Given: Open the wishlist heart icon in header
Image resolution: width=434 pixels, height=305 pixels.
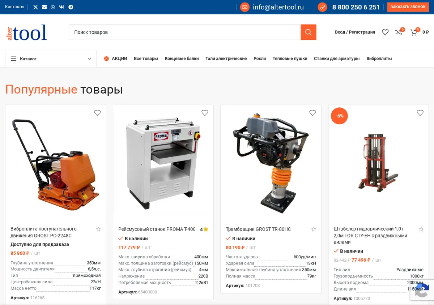Looking at the screenshot, I should [385, 32].
